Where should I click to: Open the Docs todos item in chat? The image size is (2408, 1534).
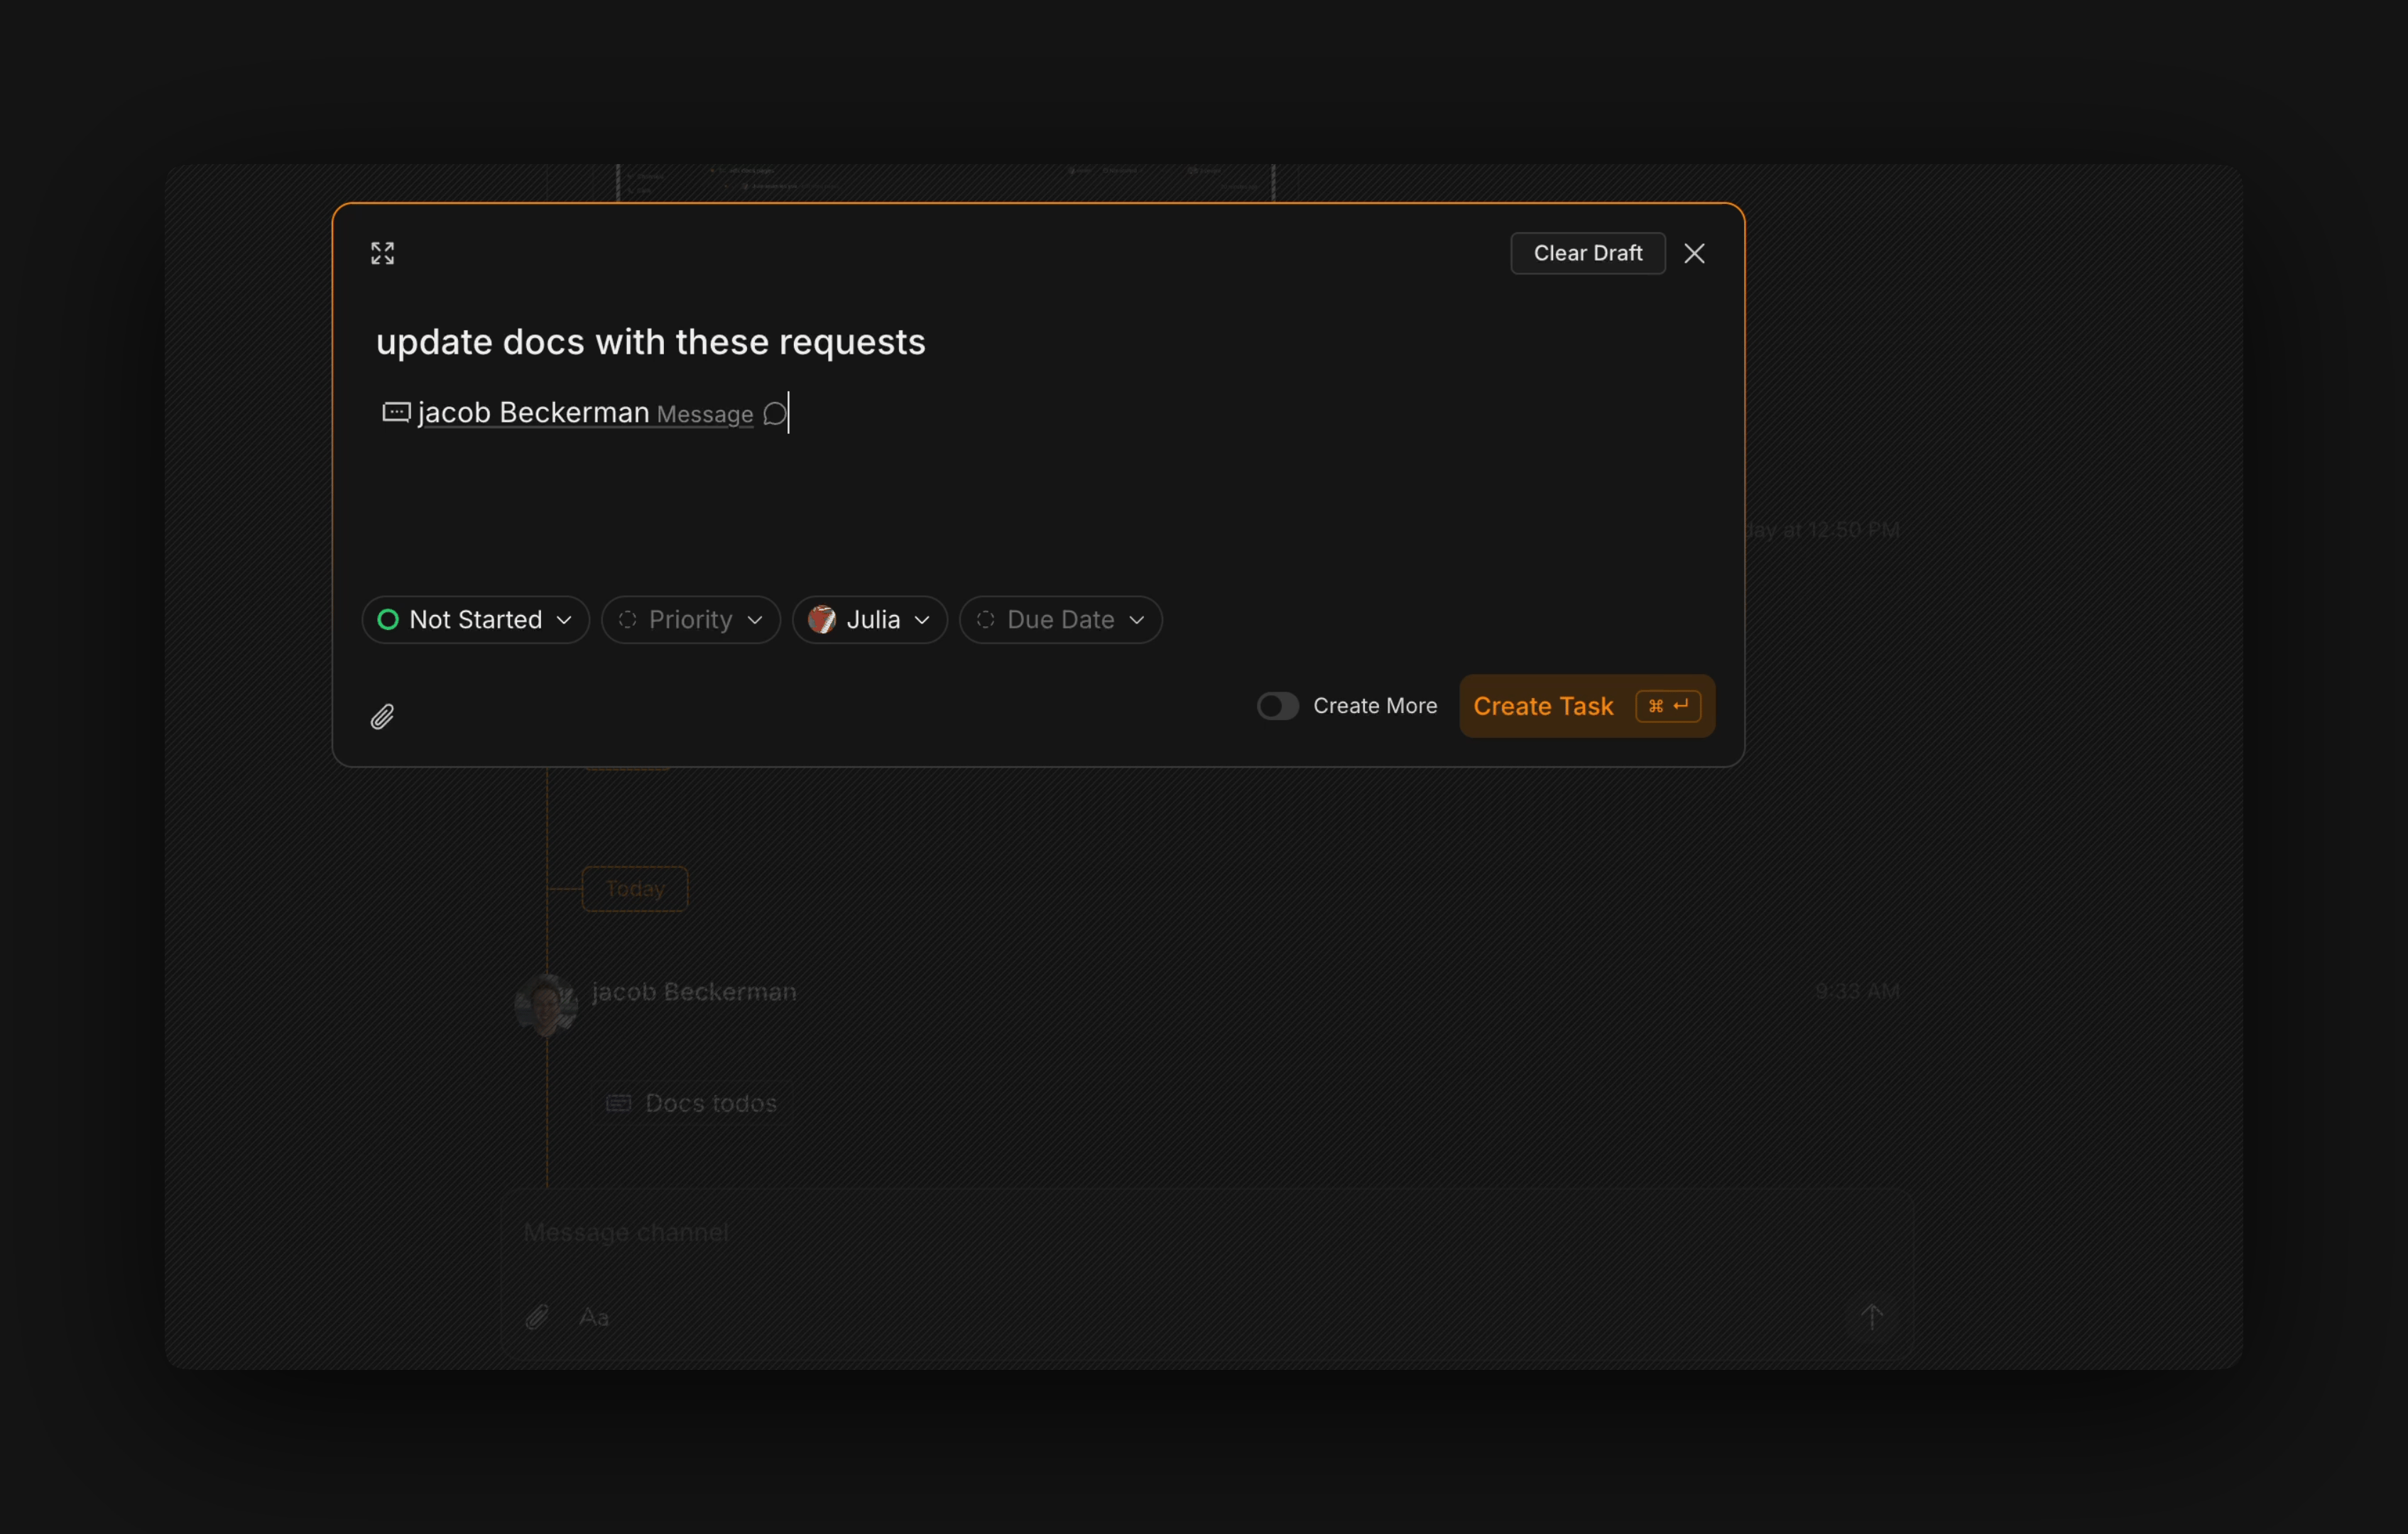click(x=690, y=1103)
